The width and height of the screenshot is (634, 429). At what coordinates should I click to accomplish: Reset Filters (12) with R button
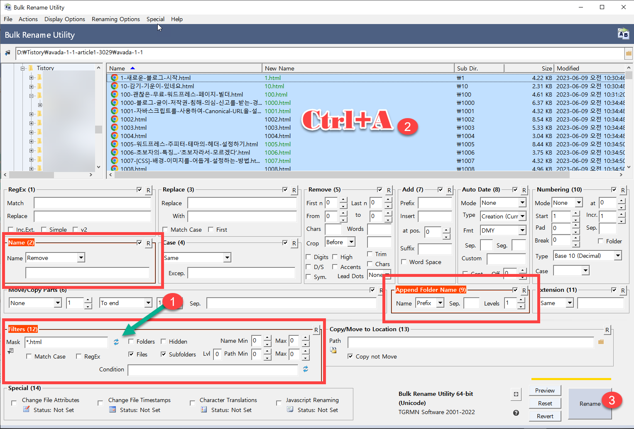316,330
